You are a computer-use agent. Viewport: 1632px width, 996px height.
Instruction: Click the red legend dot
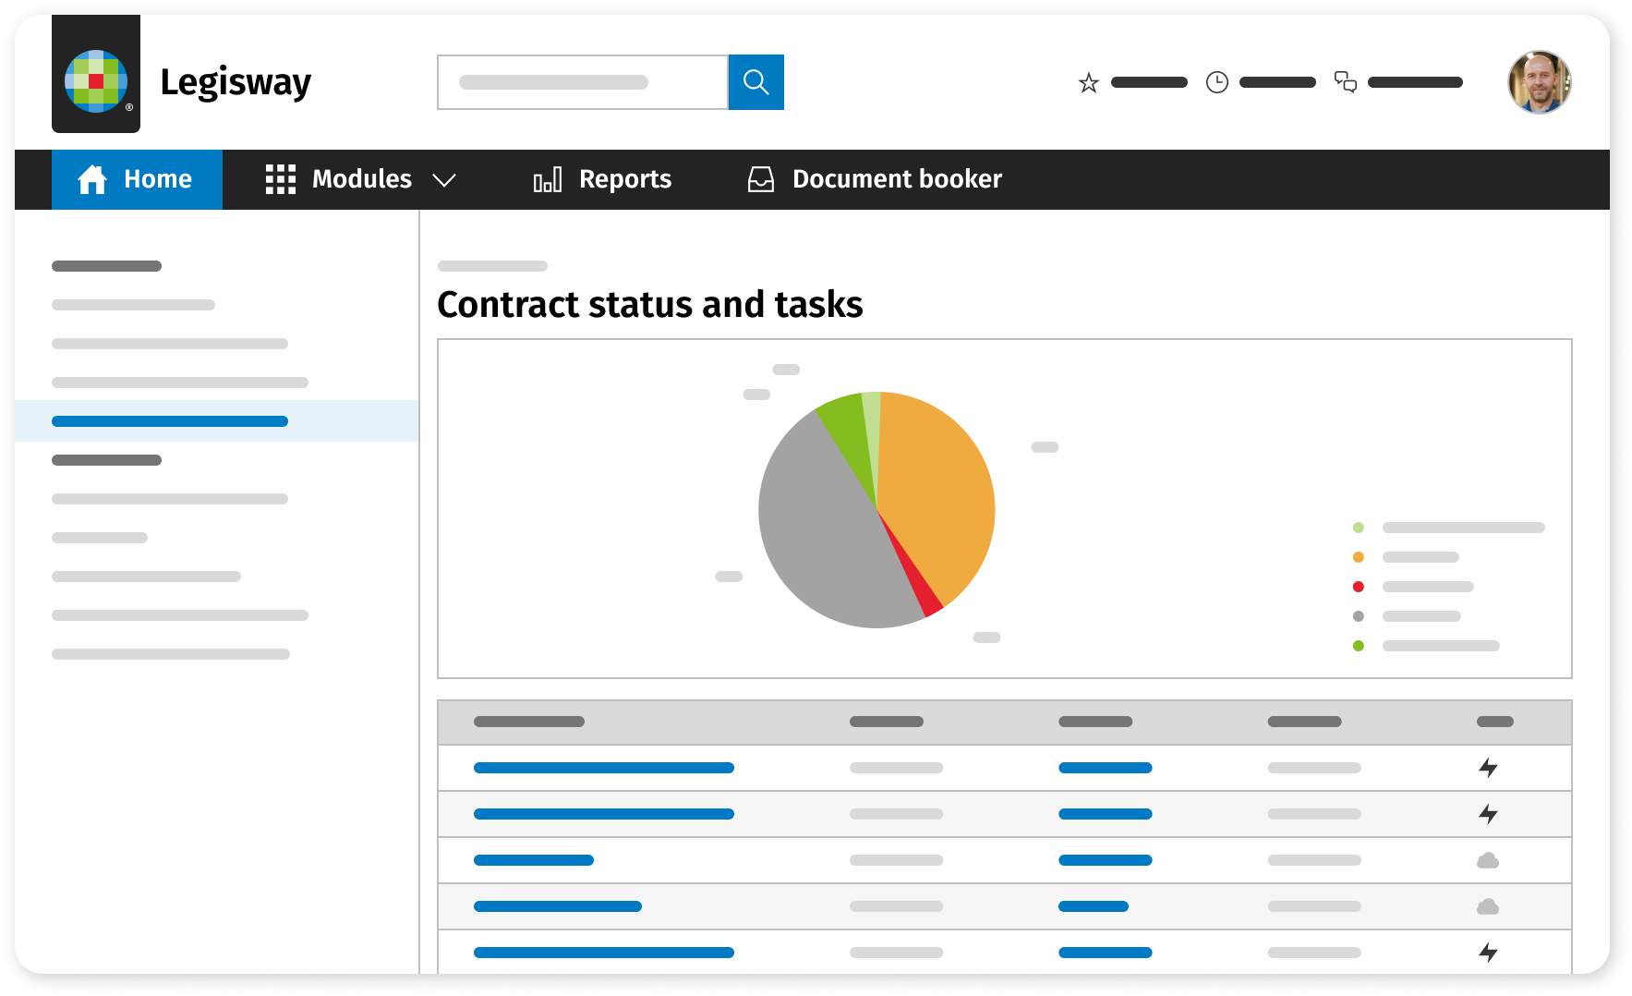click(x=1358, y=587)
